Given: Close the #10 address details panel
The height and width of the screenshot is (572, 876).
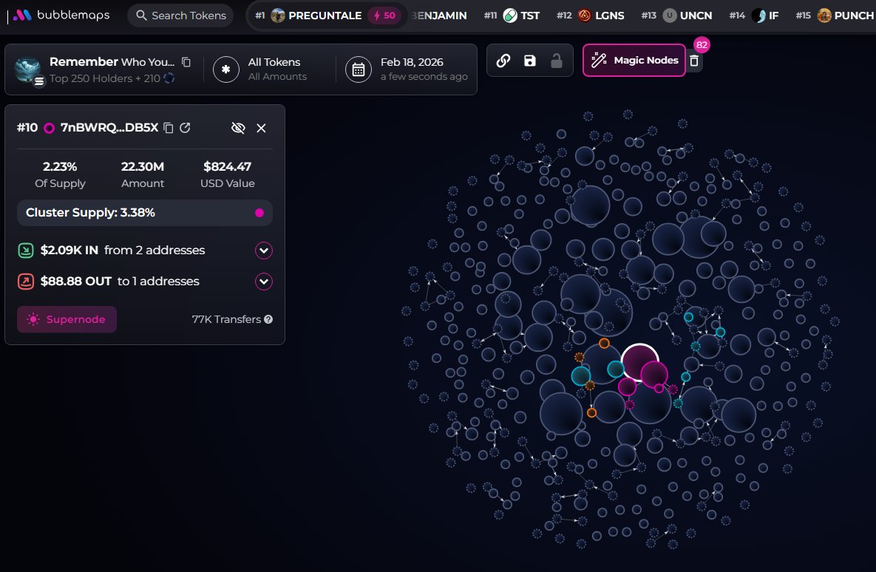Looking at the screenshot, I should (x=261, y=128).
